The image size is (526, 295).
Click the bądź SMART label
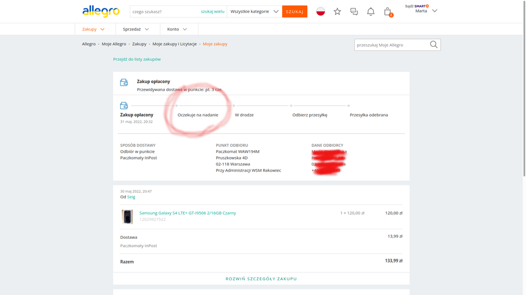click(417, 6)
